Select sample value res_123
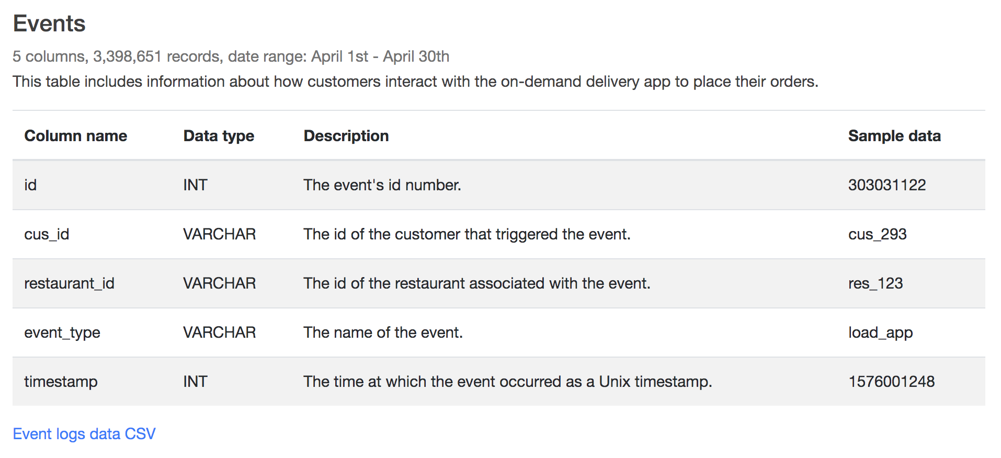1001x458 pixels. (875, 283)
